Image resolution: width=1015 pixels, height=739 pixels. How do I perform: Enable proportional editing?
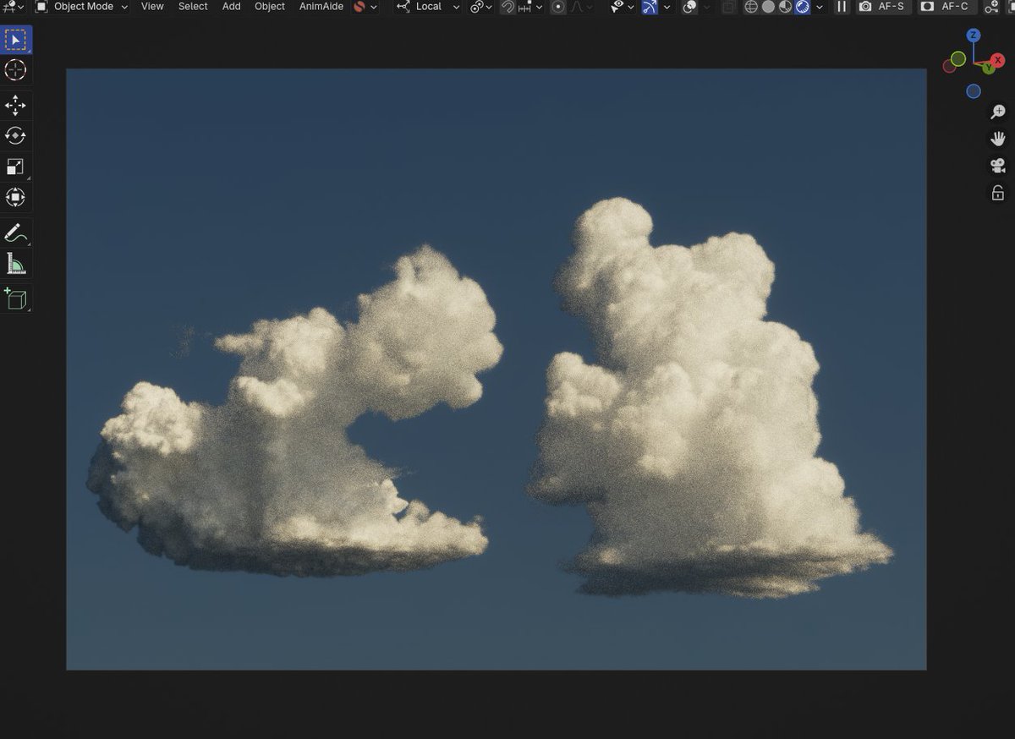(x=558, y=7)
